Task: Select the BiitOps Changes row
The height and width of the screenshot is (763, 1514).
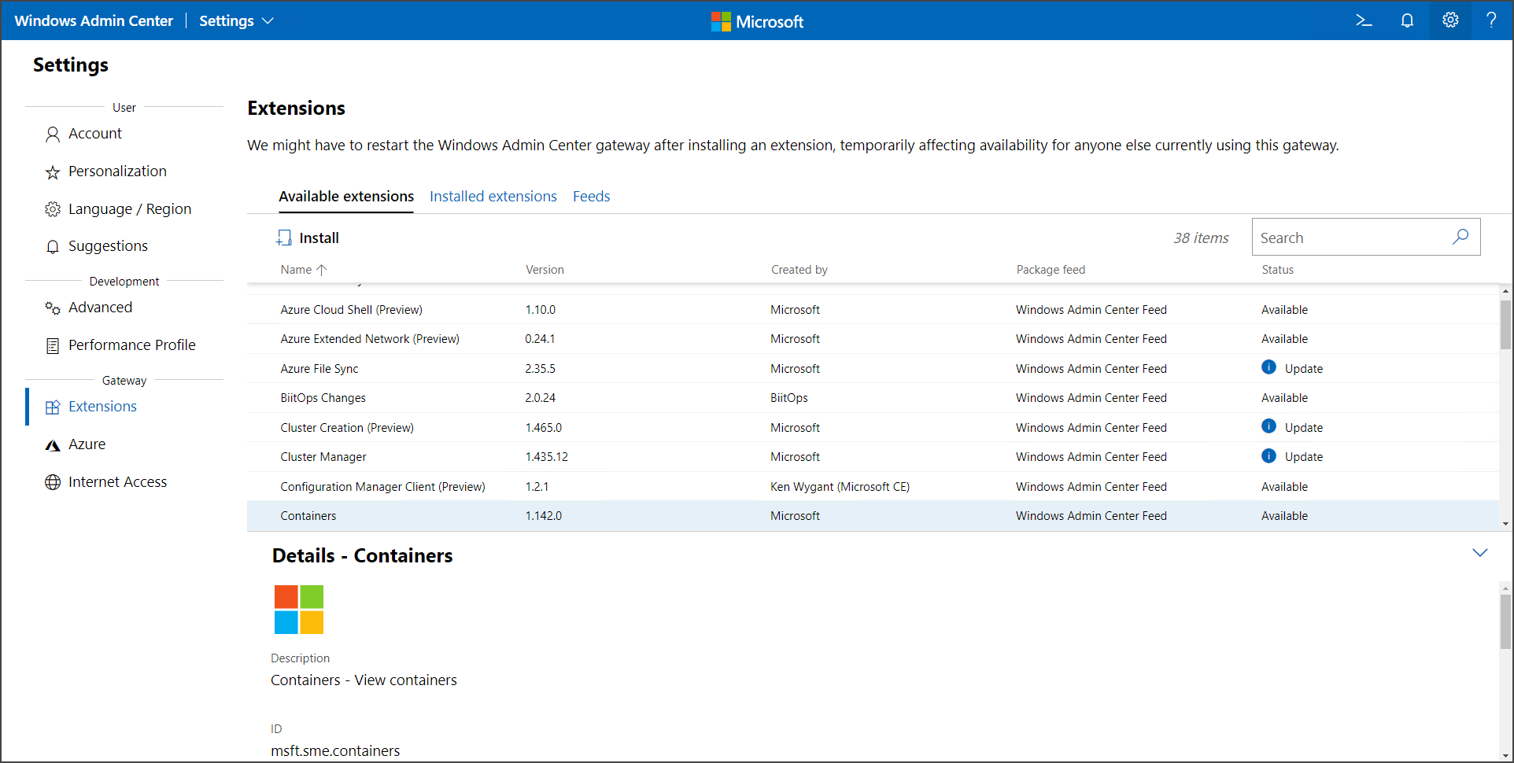Action: pos(323,398)
